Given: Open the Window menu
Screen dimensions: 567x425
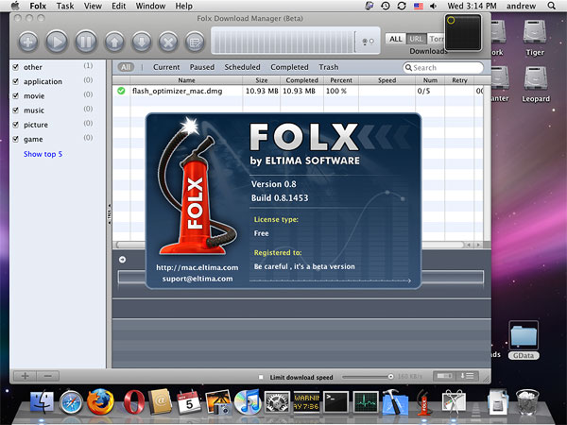Looking at the screenshot, I should point(150,6).
